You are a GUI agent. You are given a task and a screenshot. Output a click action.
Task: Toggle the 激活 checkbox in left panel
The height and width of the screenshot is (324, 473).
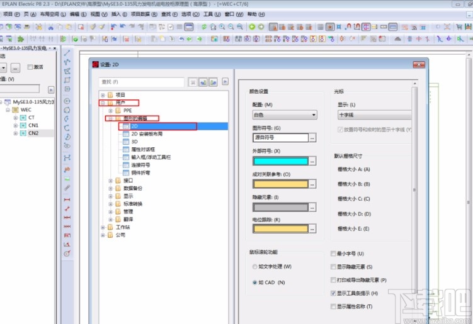30,67
